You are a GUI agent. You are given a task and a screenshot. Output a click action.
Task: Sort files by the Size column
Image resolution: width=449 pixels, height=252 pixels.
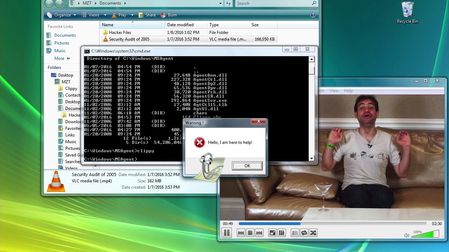[263, 25]
